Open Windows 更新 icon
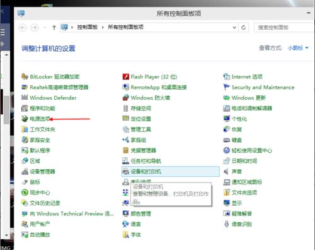 point(227,98)
